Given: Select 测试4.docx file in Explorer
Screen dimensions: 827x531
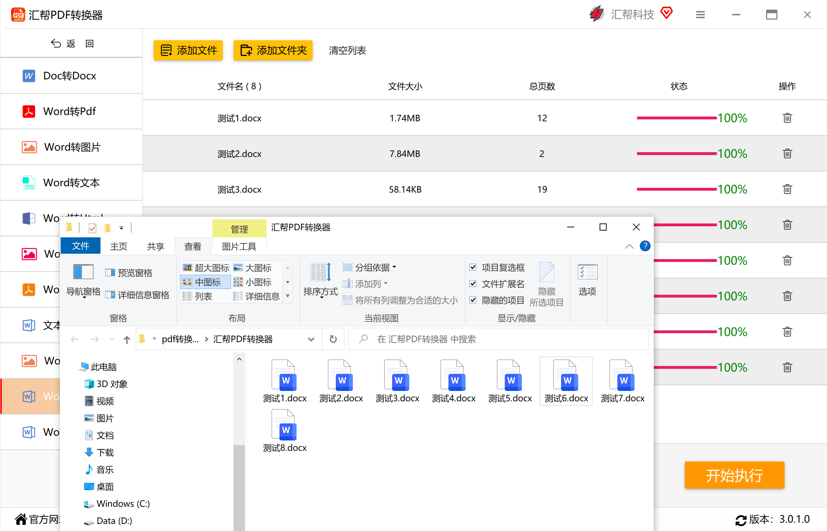Looking at the screenshot, I should click(x=453, y=381).
